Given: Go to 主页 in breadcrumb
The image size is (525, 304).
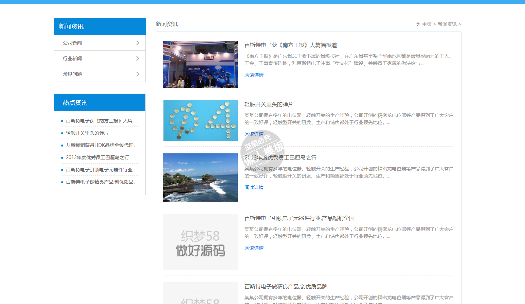Looking at the screenshot, I should click(x=427, y=24).
